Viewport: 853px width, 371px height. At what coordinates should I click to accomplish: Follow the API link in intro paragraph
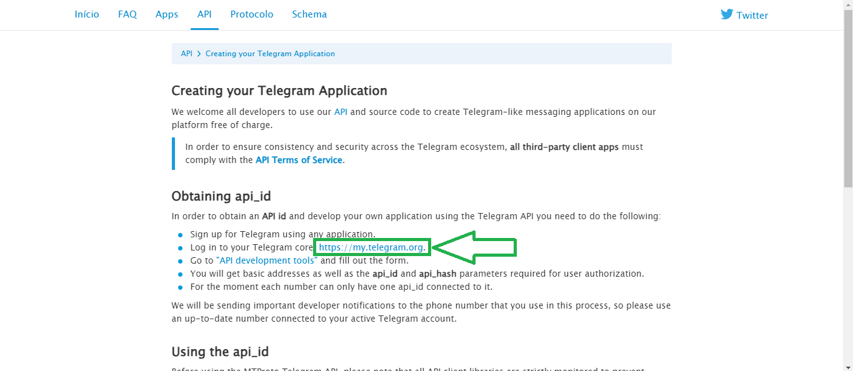point(341,112)
